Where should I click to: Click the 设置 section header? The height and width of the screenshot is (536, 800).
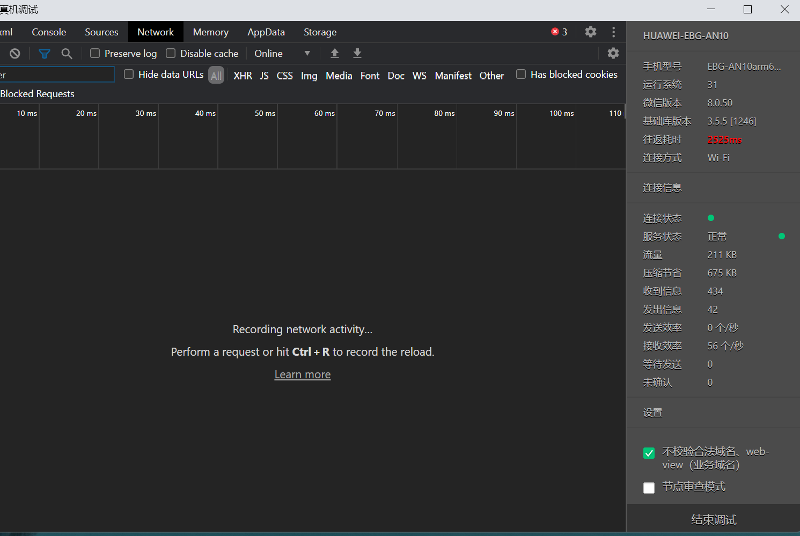pos(652,413)
